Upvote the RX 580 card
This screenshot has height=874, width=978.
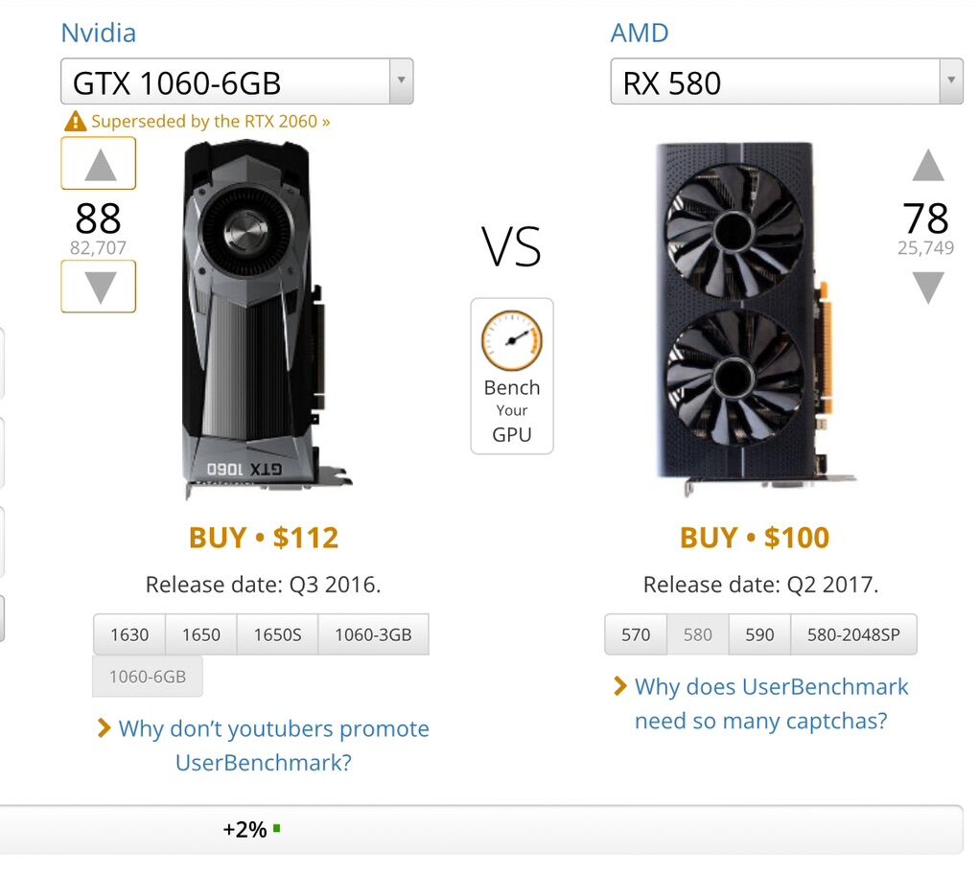(927, 166)
